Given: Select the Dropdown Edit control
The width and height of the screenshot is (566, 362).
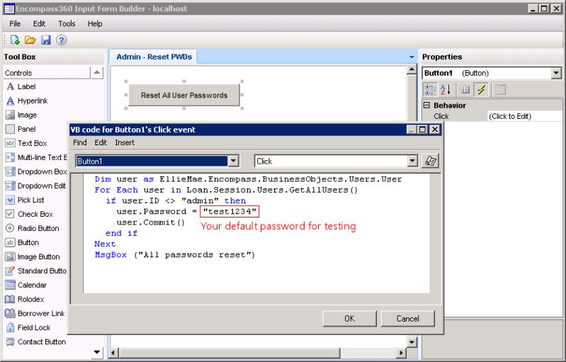Looking at the screenshot, I should [x=35, y=186].
